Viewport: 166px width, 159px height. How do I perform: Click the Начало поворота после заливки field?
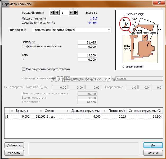click(x=87, y=94)
